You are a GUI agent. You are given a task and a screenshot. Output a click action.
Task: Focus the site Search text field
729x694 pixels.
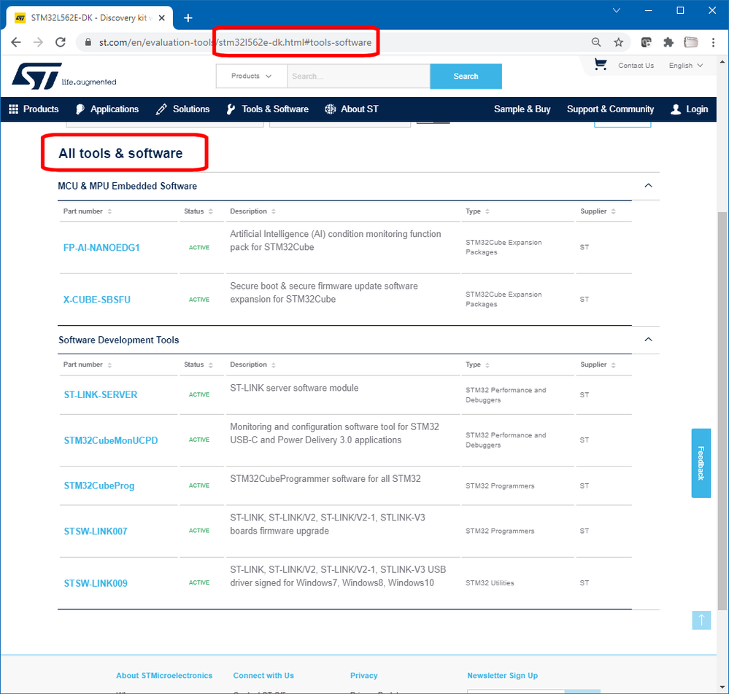coord(358,77)
